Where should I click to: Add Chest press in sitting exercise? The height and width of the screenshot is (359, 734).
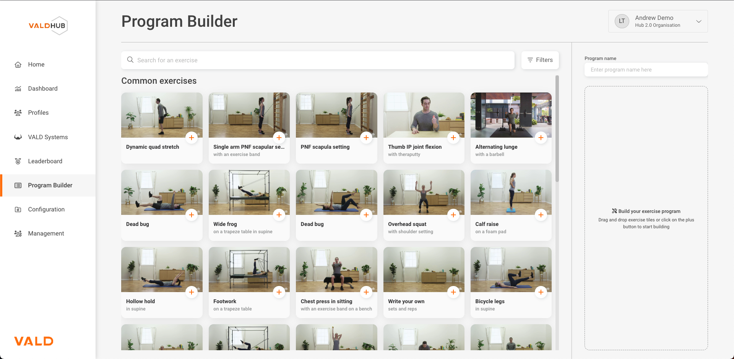366,292
